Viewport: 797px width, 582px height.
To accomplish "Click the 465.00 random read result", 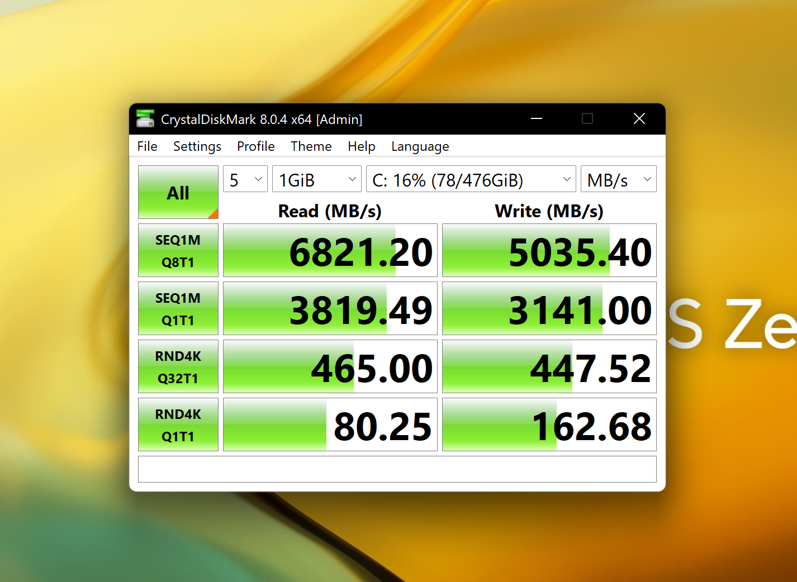I will pos(330,366).
